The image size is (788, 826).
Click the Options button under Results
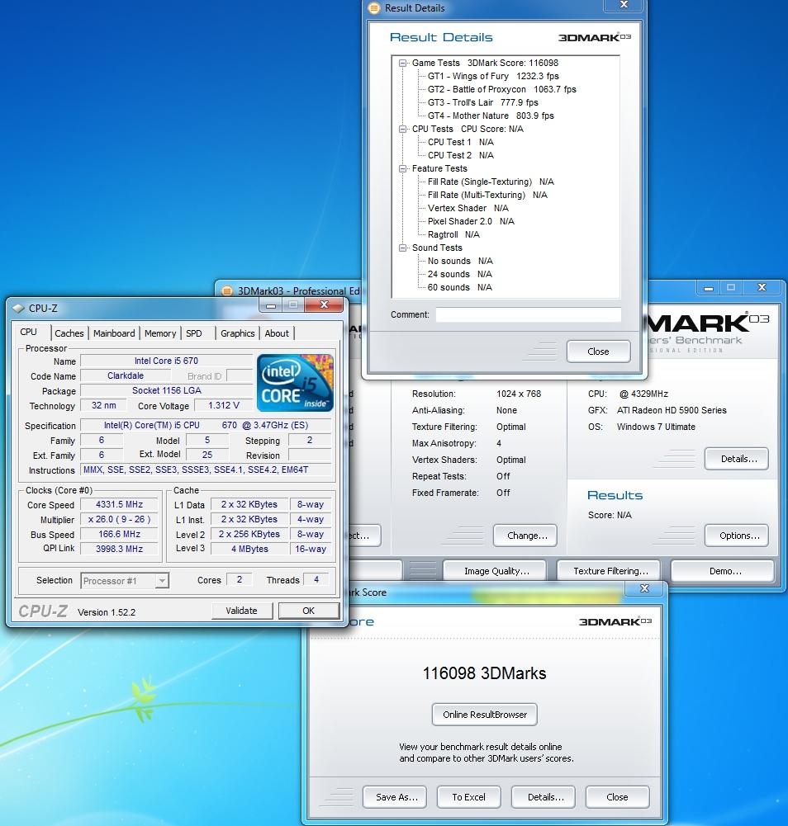(736, 536)
